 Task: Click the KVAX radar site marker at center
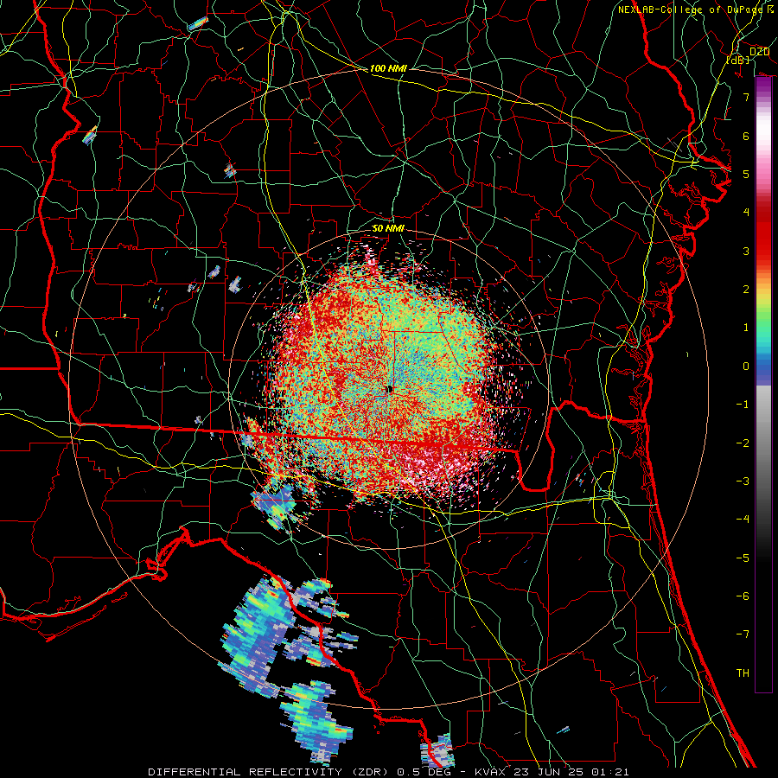pyautogui.click(x=390, y=390)
